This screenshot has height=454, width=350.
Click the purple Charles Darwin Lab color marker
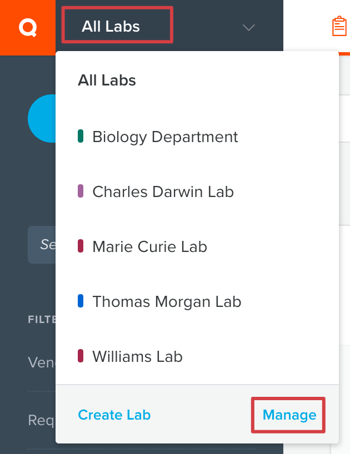(81, 191)
